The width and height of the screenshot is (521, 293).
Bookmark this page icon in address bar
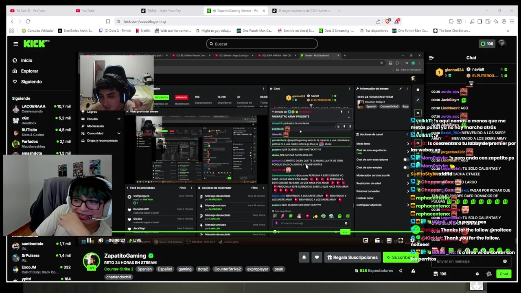[108, 21]
